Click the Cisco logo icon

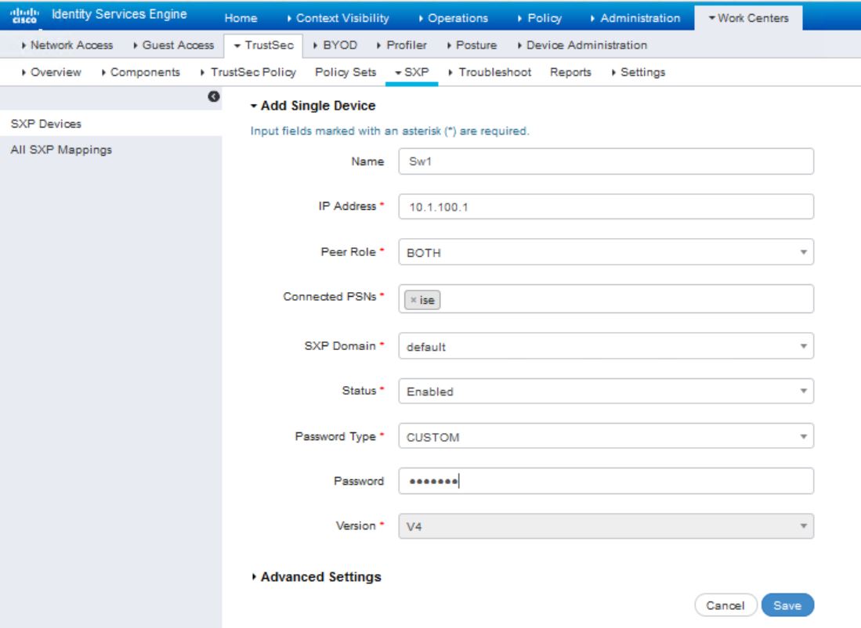pyautogui.click(x=25, y=15)
